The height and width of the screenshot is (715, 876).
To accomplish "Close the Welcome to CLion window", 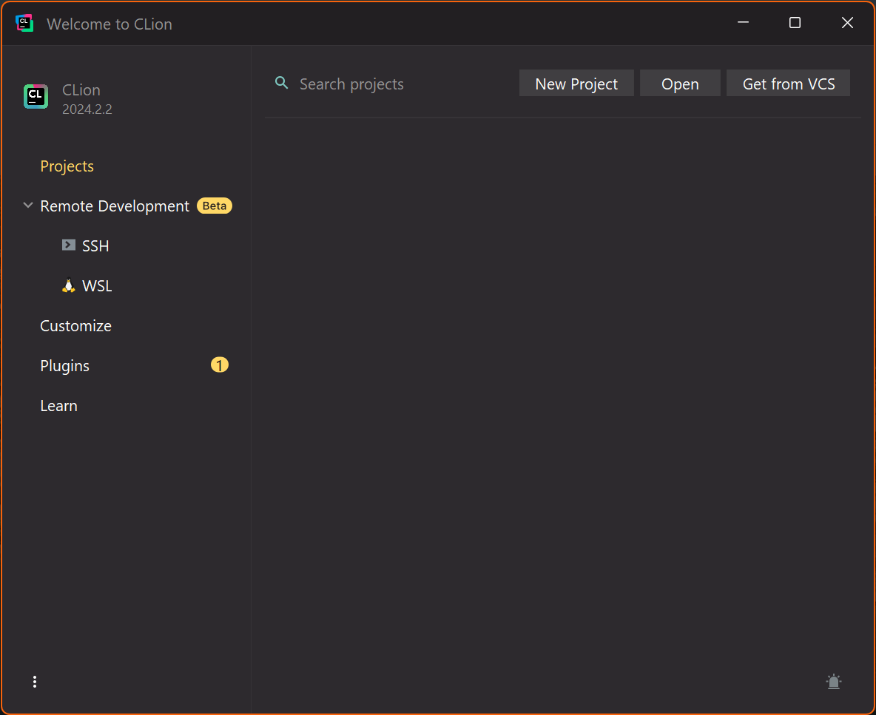I will (x=847, y=23).
